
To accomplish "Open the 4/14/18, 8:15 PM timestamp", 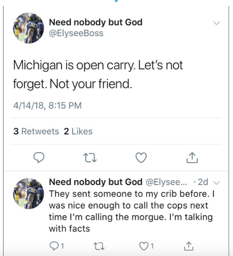I will click(x=47, y=105).
